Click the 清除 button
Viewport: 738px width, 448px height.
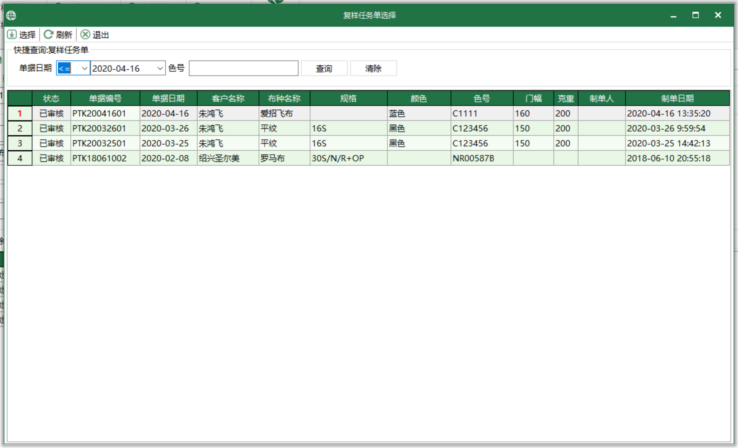point(374,69)
